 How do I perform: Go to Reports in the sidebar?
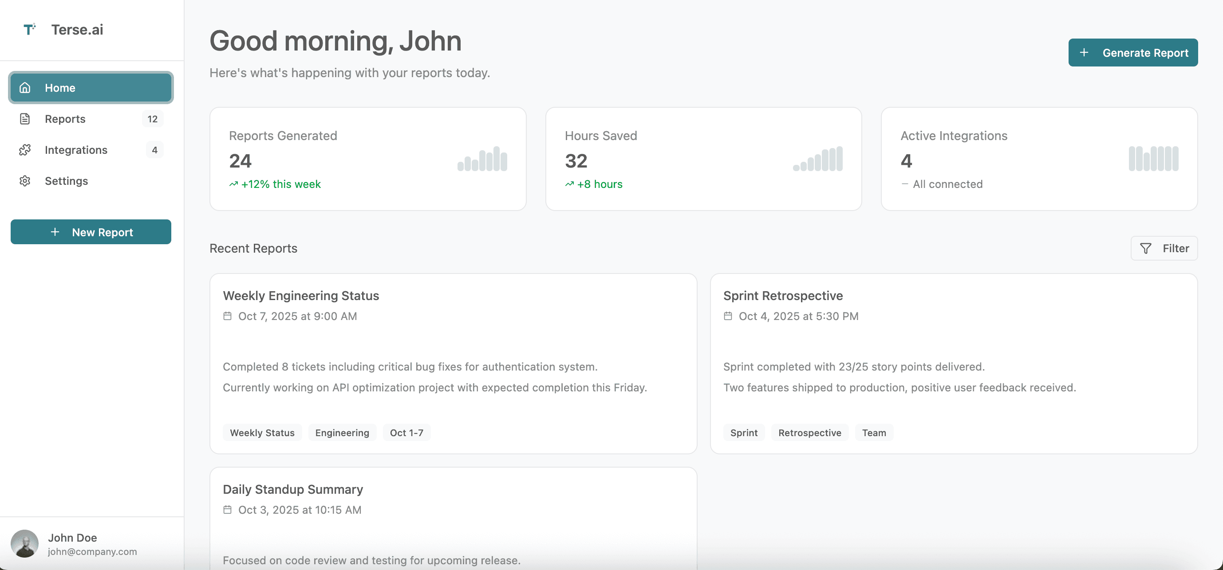coord(91,118)
